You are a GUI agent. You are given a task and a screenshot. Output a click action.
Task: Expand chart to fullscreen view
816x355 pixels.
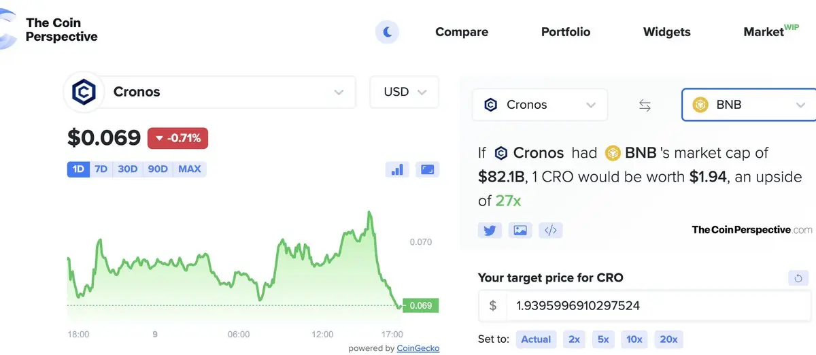(428, 169)
